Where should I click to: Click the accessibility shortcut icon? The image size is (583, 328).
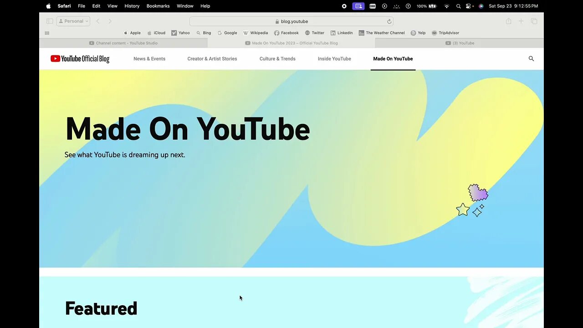(408, 6)
